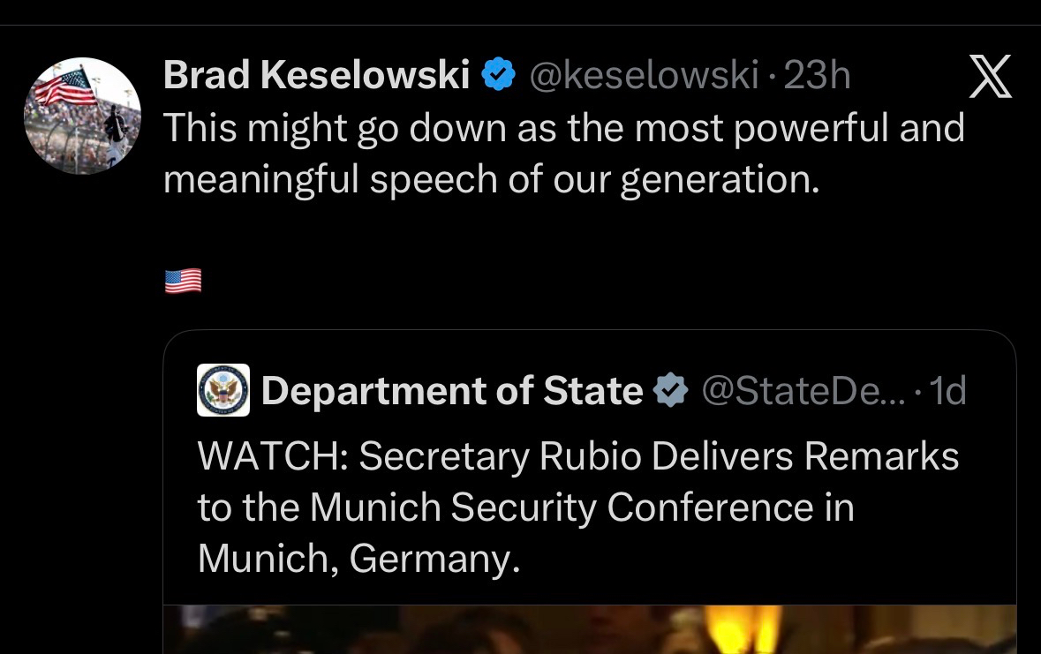
Task: Click the word "Rubio" in quoted post
Action: [584, 457]
